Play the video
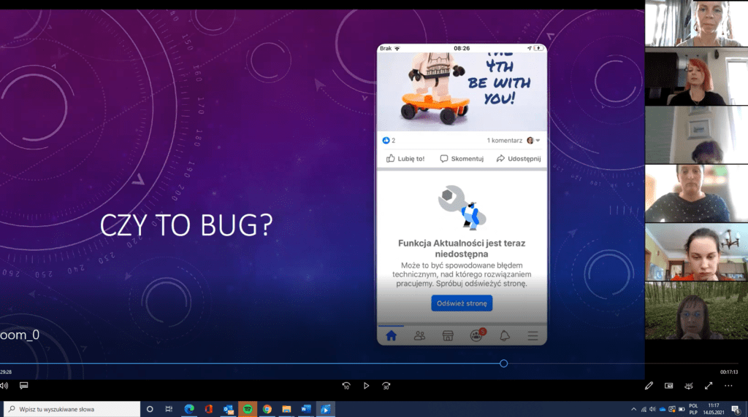Screen dimensions: 748x417 pyautogui.click(x=366, y=386)
